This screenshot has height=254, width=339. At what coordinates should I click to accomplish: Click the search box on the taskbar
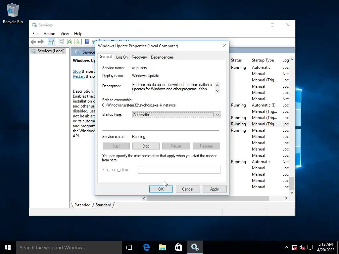[x=69, y=247]
